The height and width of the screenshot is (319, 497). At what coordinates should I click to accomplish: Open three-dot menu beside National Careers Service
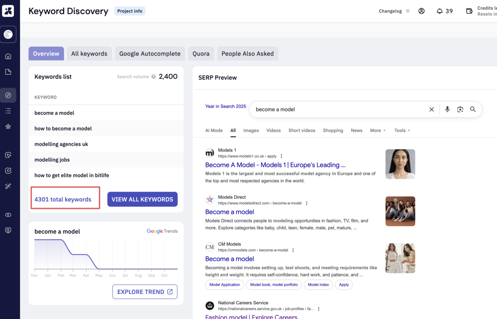pos(319,309)
